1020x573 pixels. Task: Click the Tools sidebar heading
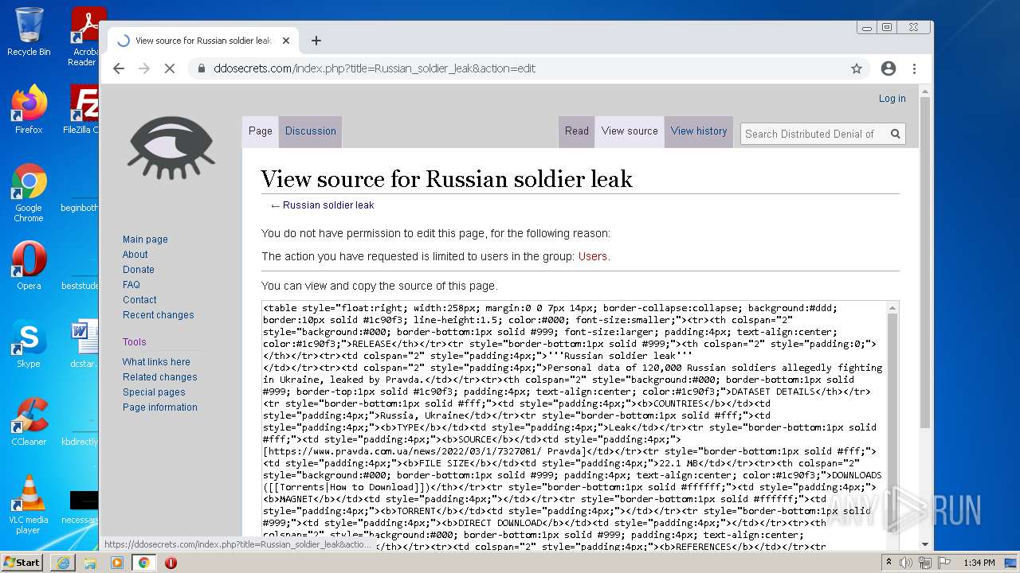click(135, 342)
